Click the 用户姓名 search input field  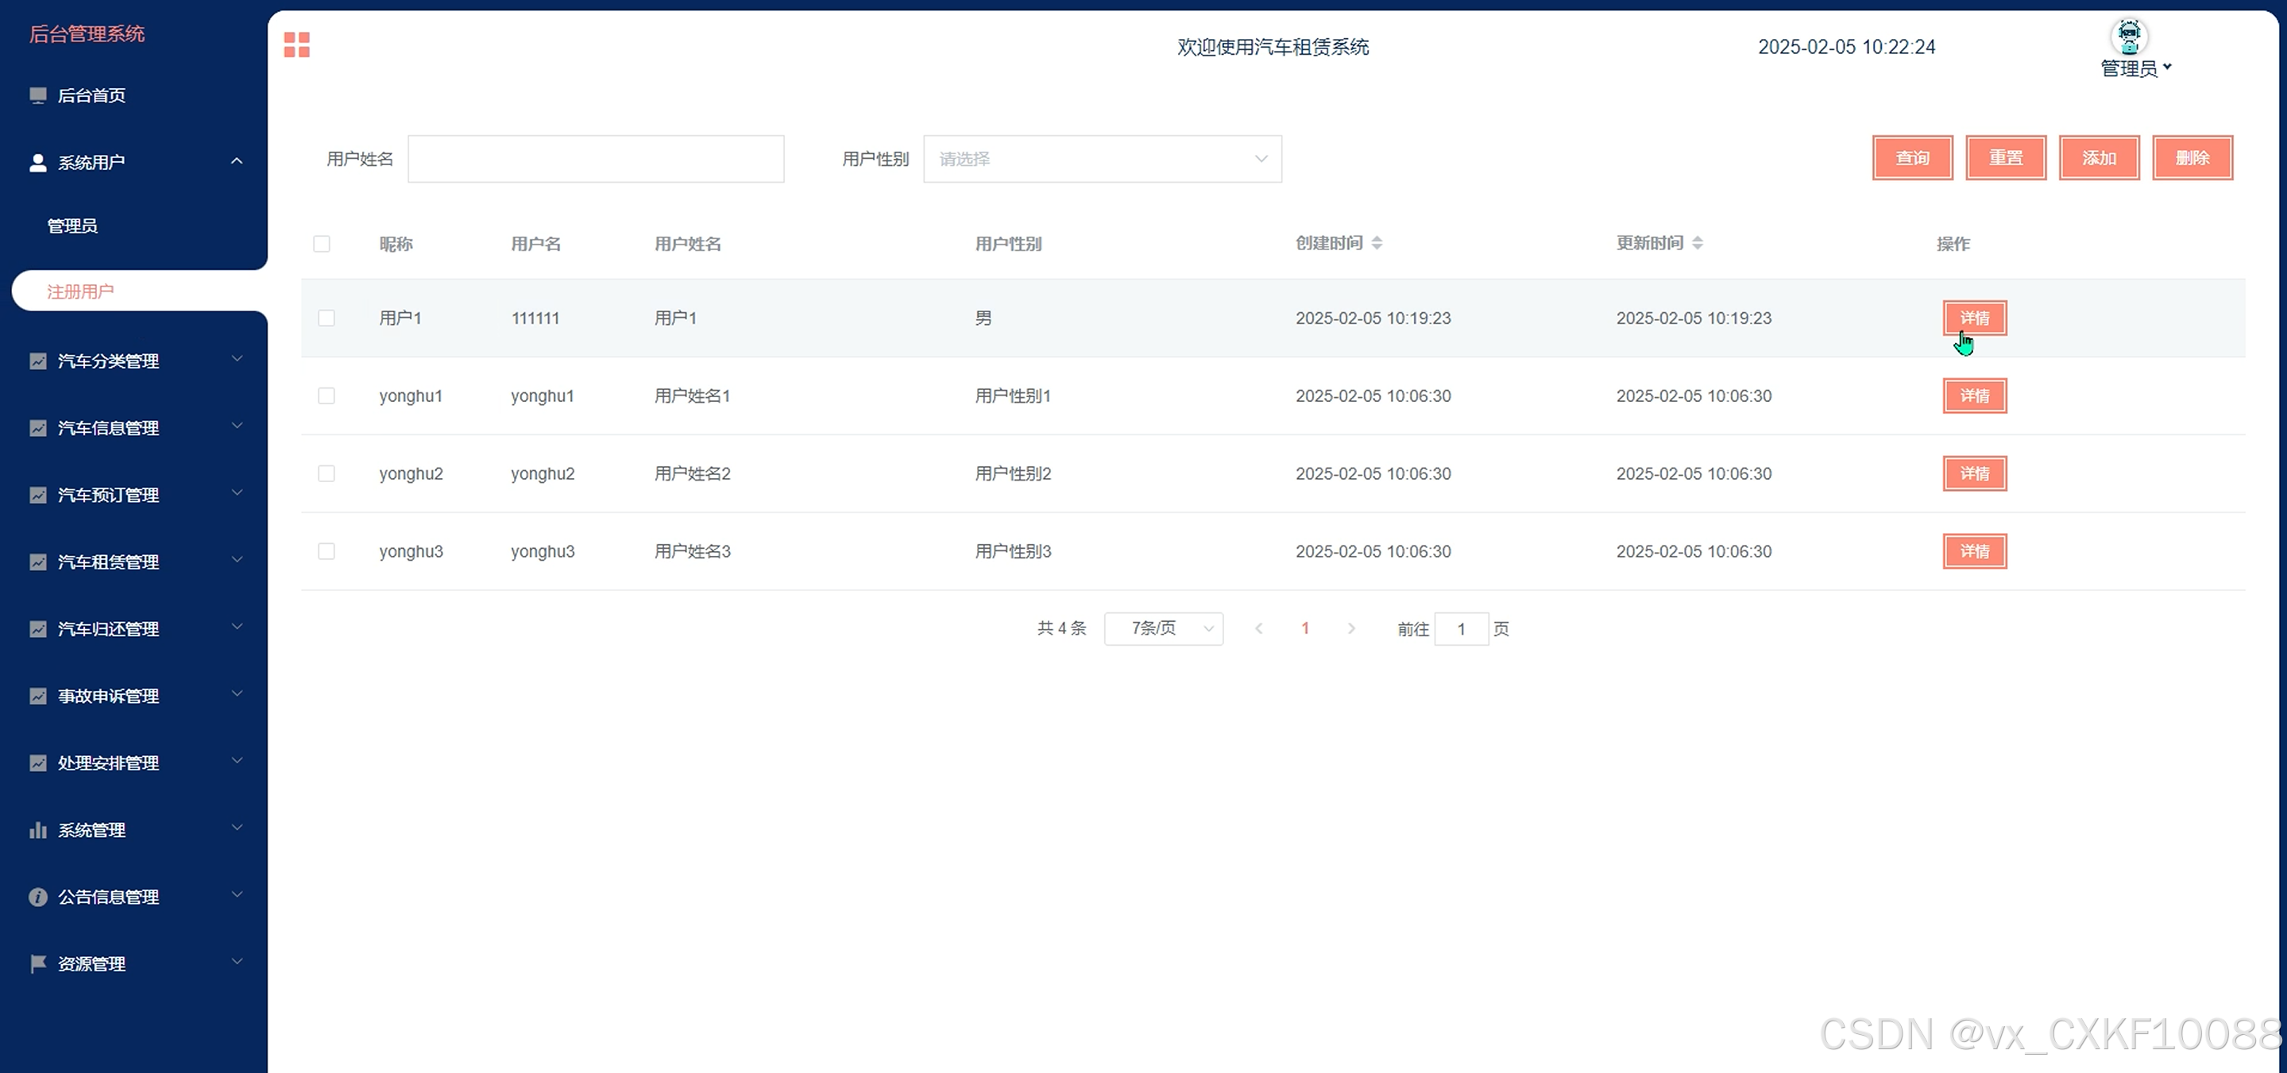(x=596, y=159)
